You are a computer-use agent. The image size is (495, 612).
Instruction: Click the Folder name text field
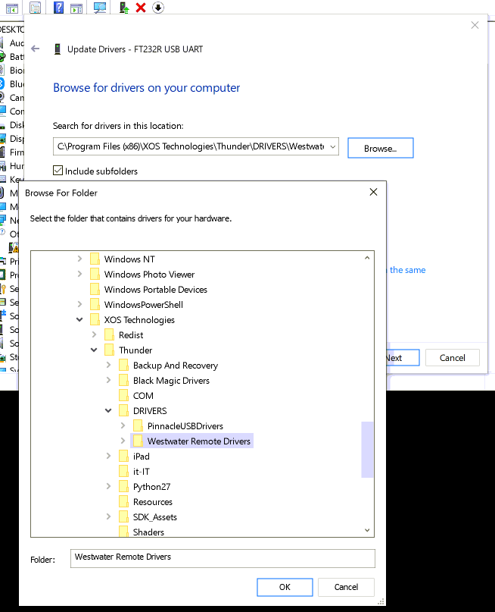[x=223, y=558]
